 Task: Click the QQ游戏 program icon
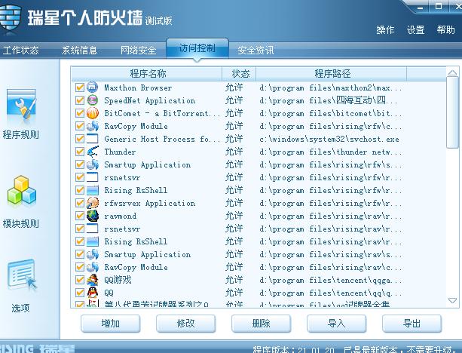(x=92, y=280)
